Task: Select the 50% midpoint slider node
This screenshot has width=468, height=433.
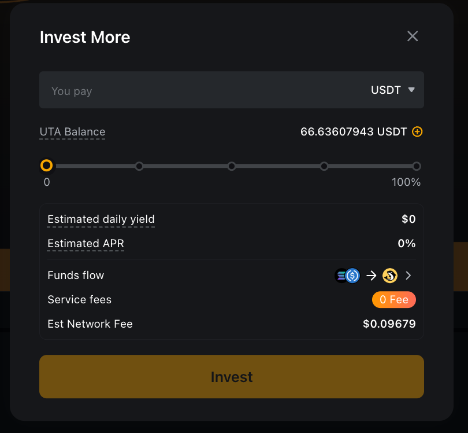Action: (x=232, y=166)
